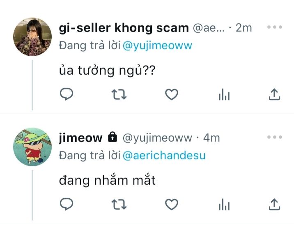The width and height of the screenshot is (294, 225).
Task: Open the jimeow display name
Action: point(80,138)
